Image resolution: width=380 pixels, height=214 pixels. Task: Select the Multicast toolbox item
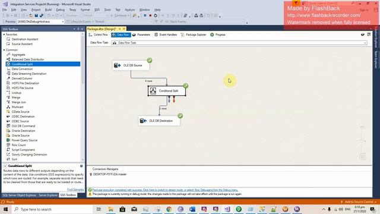[17, 107]
